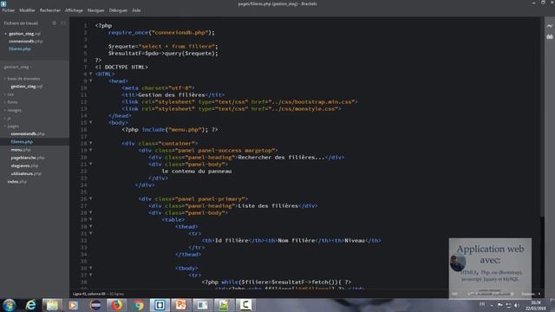Select connexiondb.php in working files list
Image resolution: width=555 pixels, height=312 pixels.
25,41
